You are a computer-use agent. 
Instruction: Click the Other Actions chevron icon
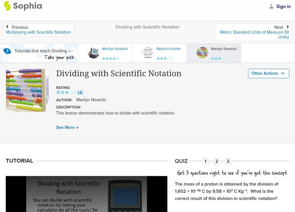[x=282, y=73]
